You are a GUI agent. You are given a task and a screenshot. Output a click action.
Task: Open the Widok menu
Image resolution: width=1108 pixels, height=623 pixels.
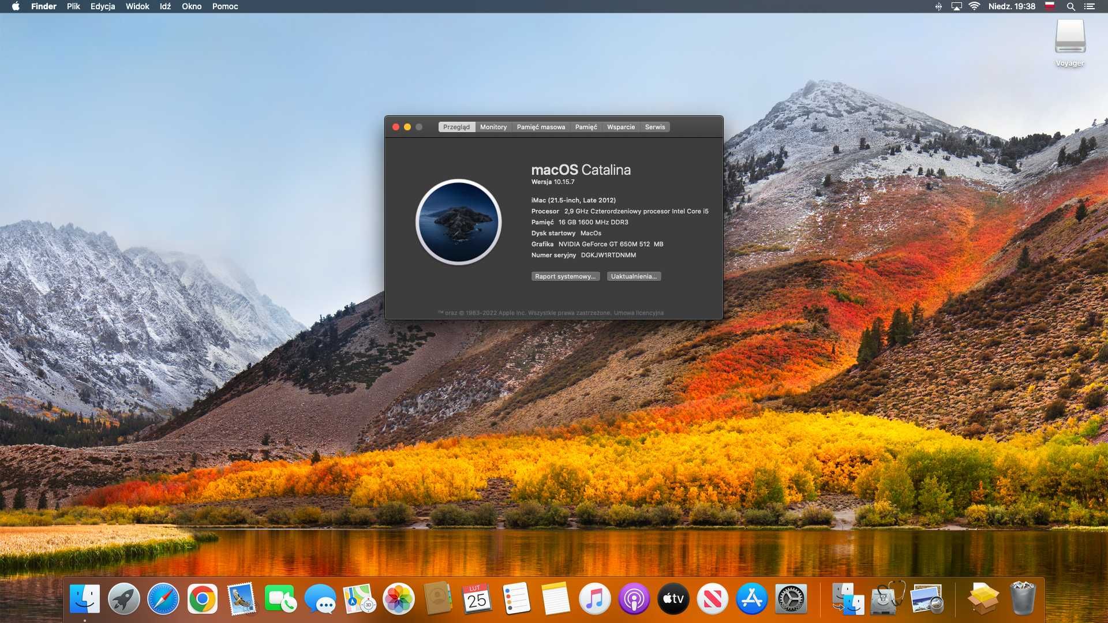[x=137, y=6]
